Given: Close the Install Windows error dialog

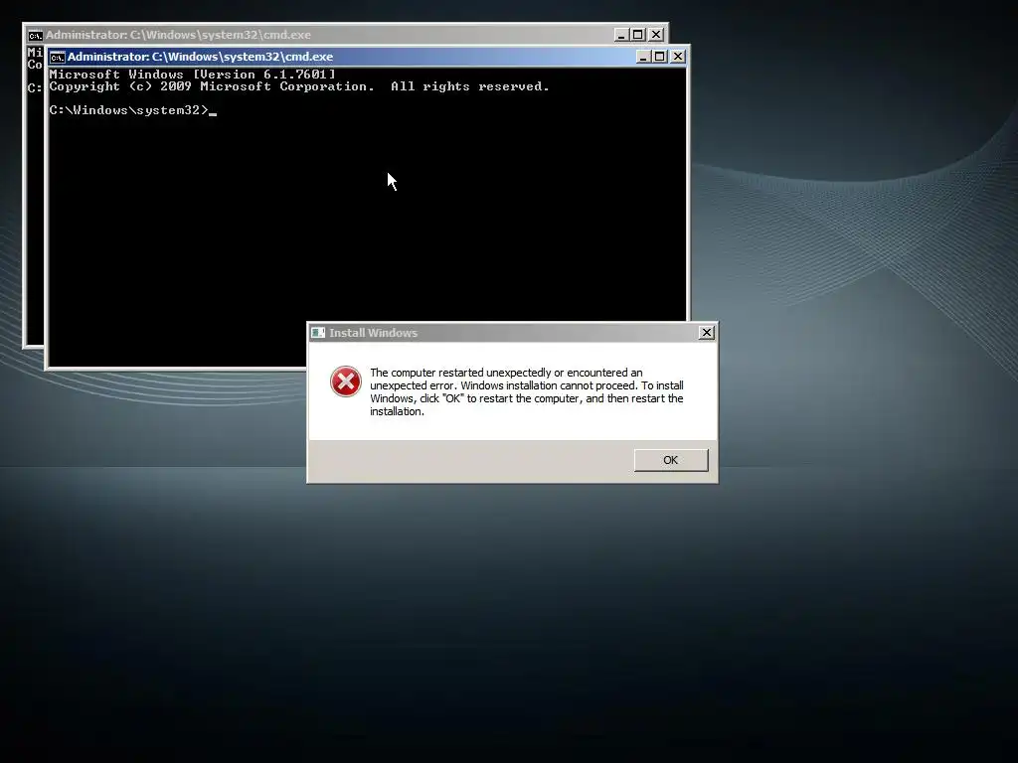Looking at the screenshot, I should (707, 333).
